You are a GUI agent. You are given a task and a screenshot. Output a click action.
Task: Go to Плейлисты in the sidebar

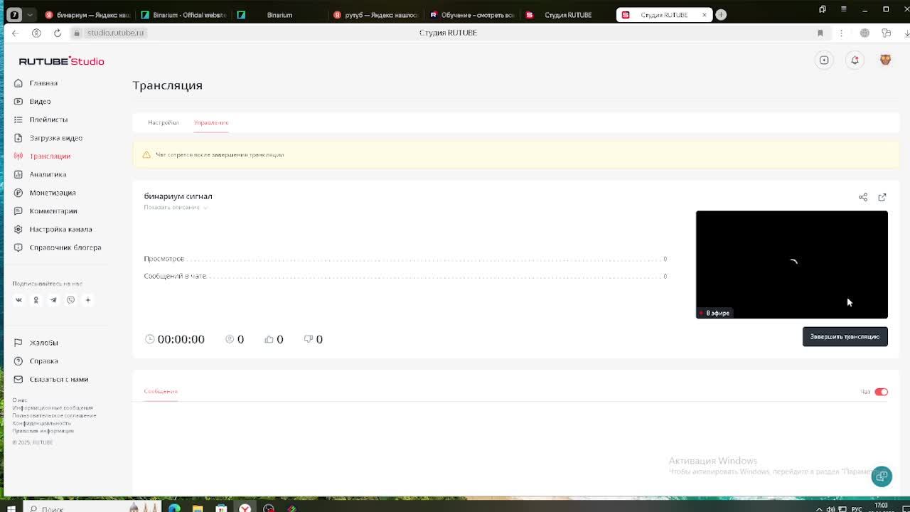48,119
